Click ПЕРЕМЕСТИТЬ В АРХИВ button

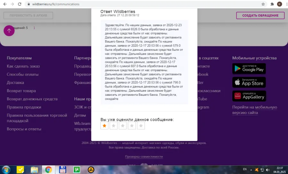point(28,15)
